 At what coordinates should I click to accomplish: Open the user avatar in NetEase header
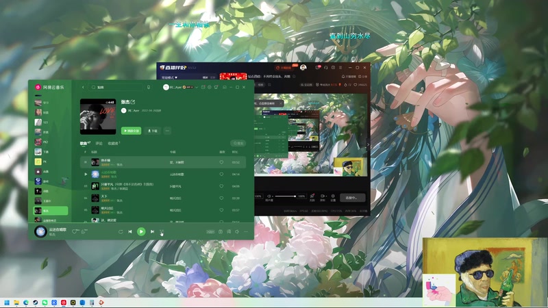pyautogui.click(x=166, y=88)
